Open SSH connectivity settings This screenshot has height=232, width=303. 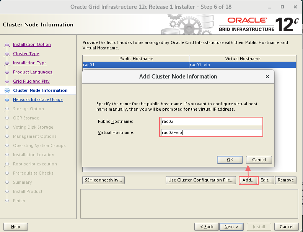pyautogui.click(x=103, y=180)
